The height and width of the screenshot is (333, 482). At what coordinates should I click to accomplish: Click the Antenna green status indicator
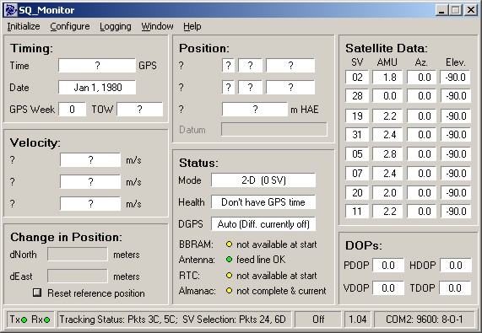coord(229,260)
